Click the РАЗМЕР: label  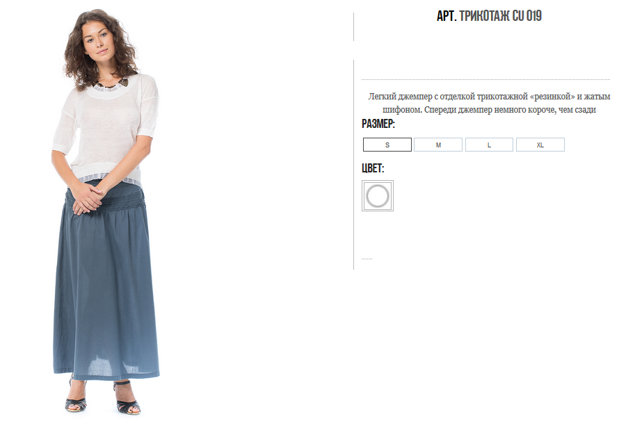coord(378,124)
